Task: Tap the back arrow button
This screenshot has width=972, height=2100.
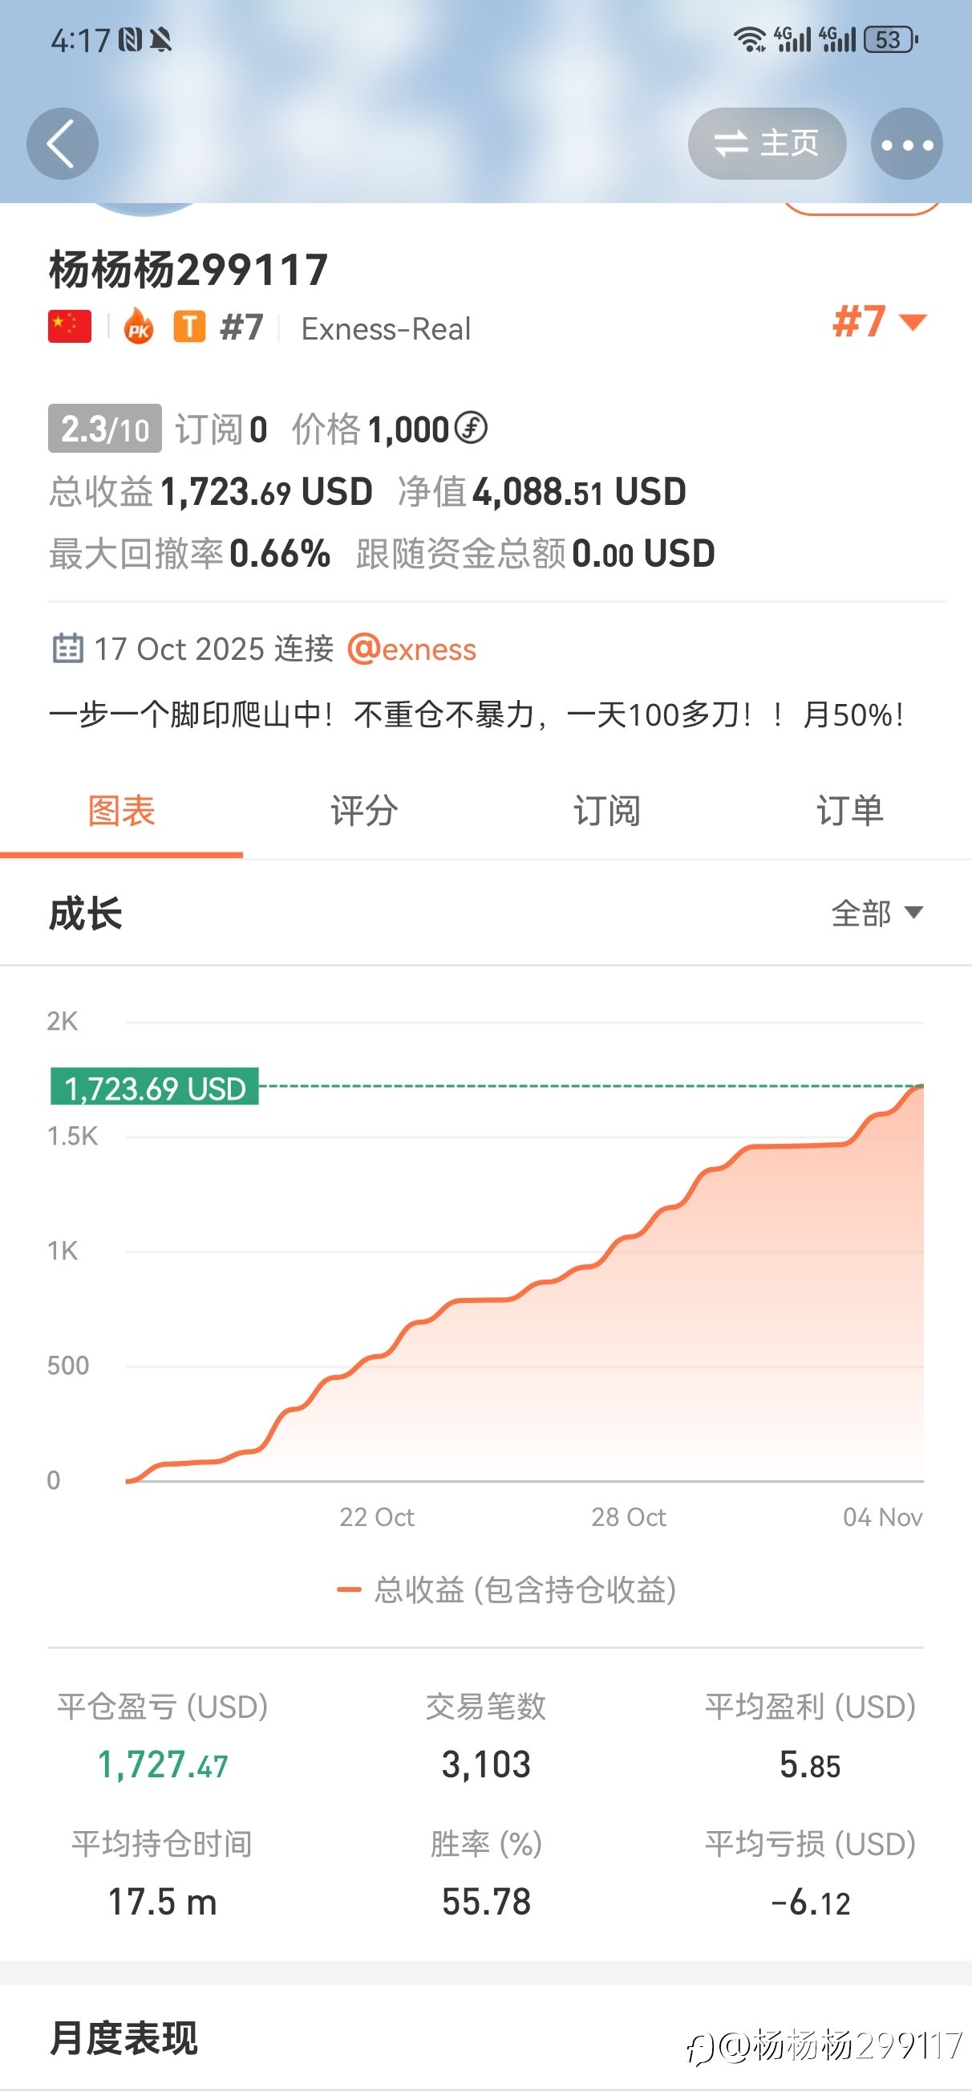Action: 62,144
